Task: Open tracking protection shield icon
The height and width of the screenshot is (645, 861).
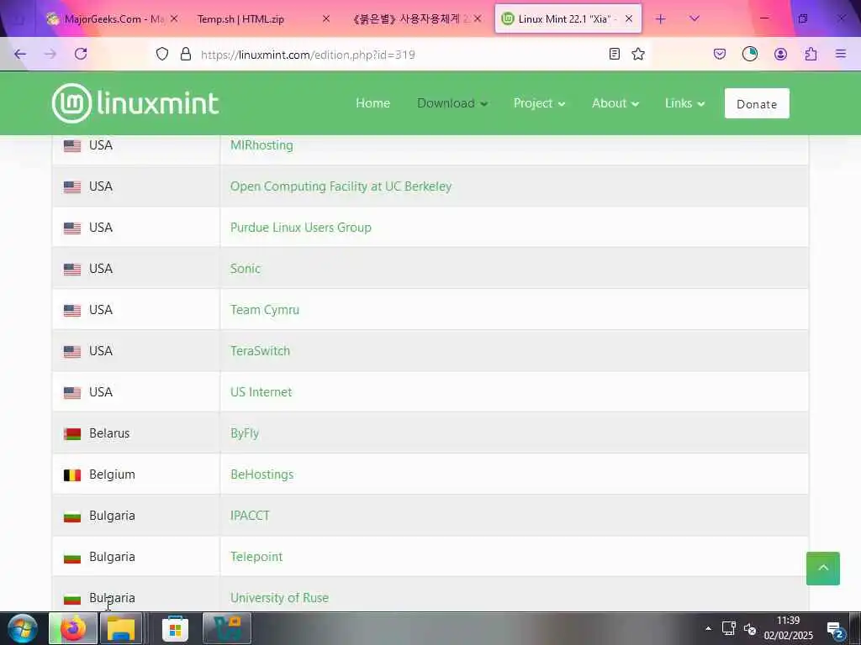Action: point(162,54)
